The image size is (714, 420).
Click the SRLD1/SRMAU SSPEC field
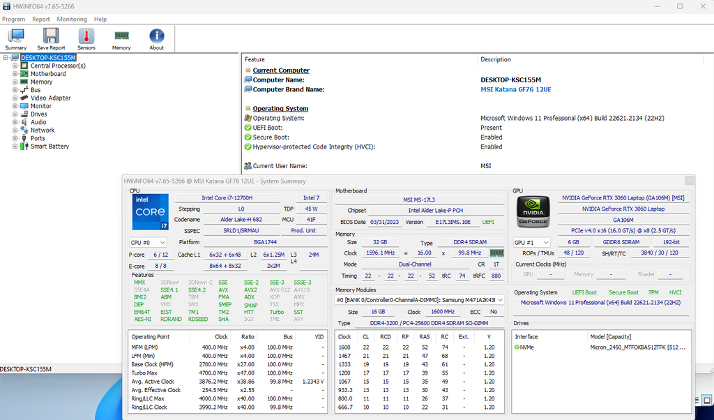[x=241, y=230]
